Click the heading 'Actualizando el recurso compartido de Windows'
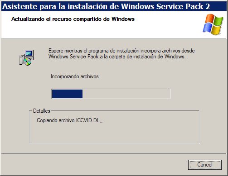The height and width of the screenshot is (176, 228). pyautogui.click(x=73, y=19)
